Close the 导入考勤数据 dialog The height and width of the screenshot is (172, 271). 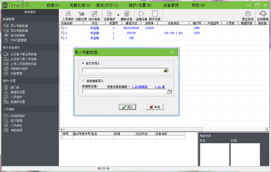[x=172, y=52]
